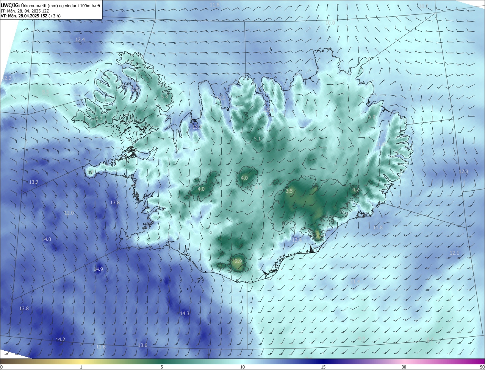Click the 12.1 value label on the map

454,253
